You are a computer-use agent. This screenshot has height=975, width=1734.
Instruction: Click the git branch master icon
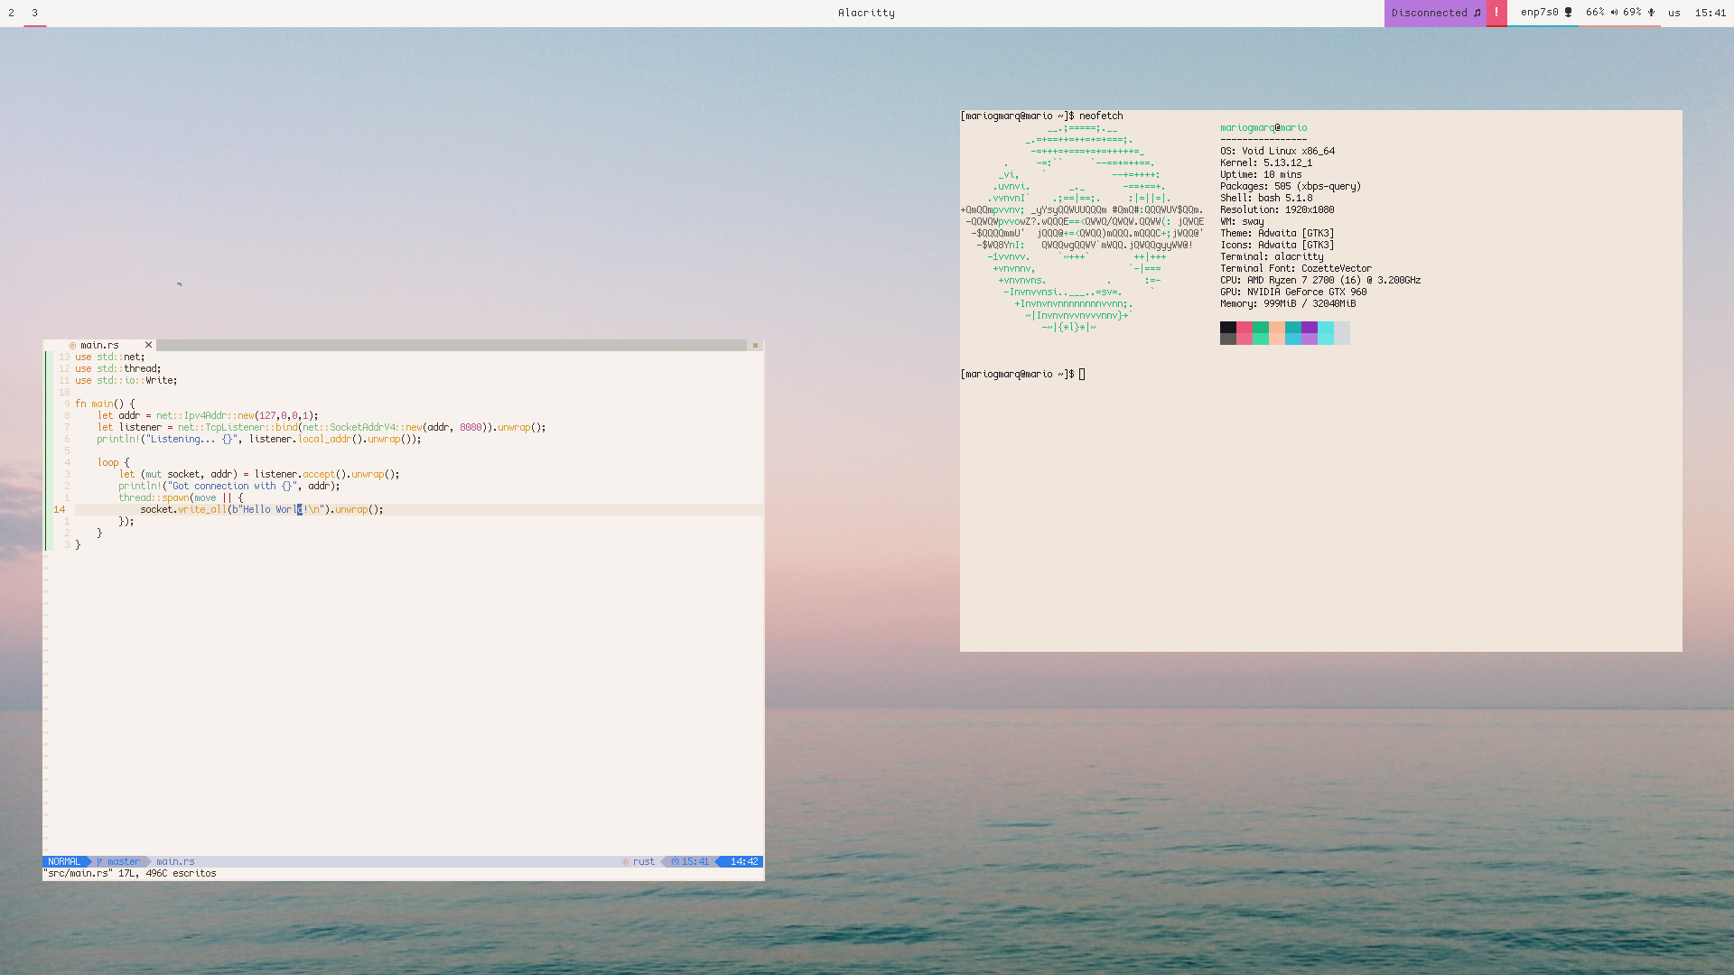100,862
